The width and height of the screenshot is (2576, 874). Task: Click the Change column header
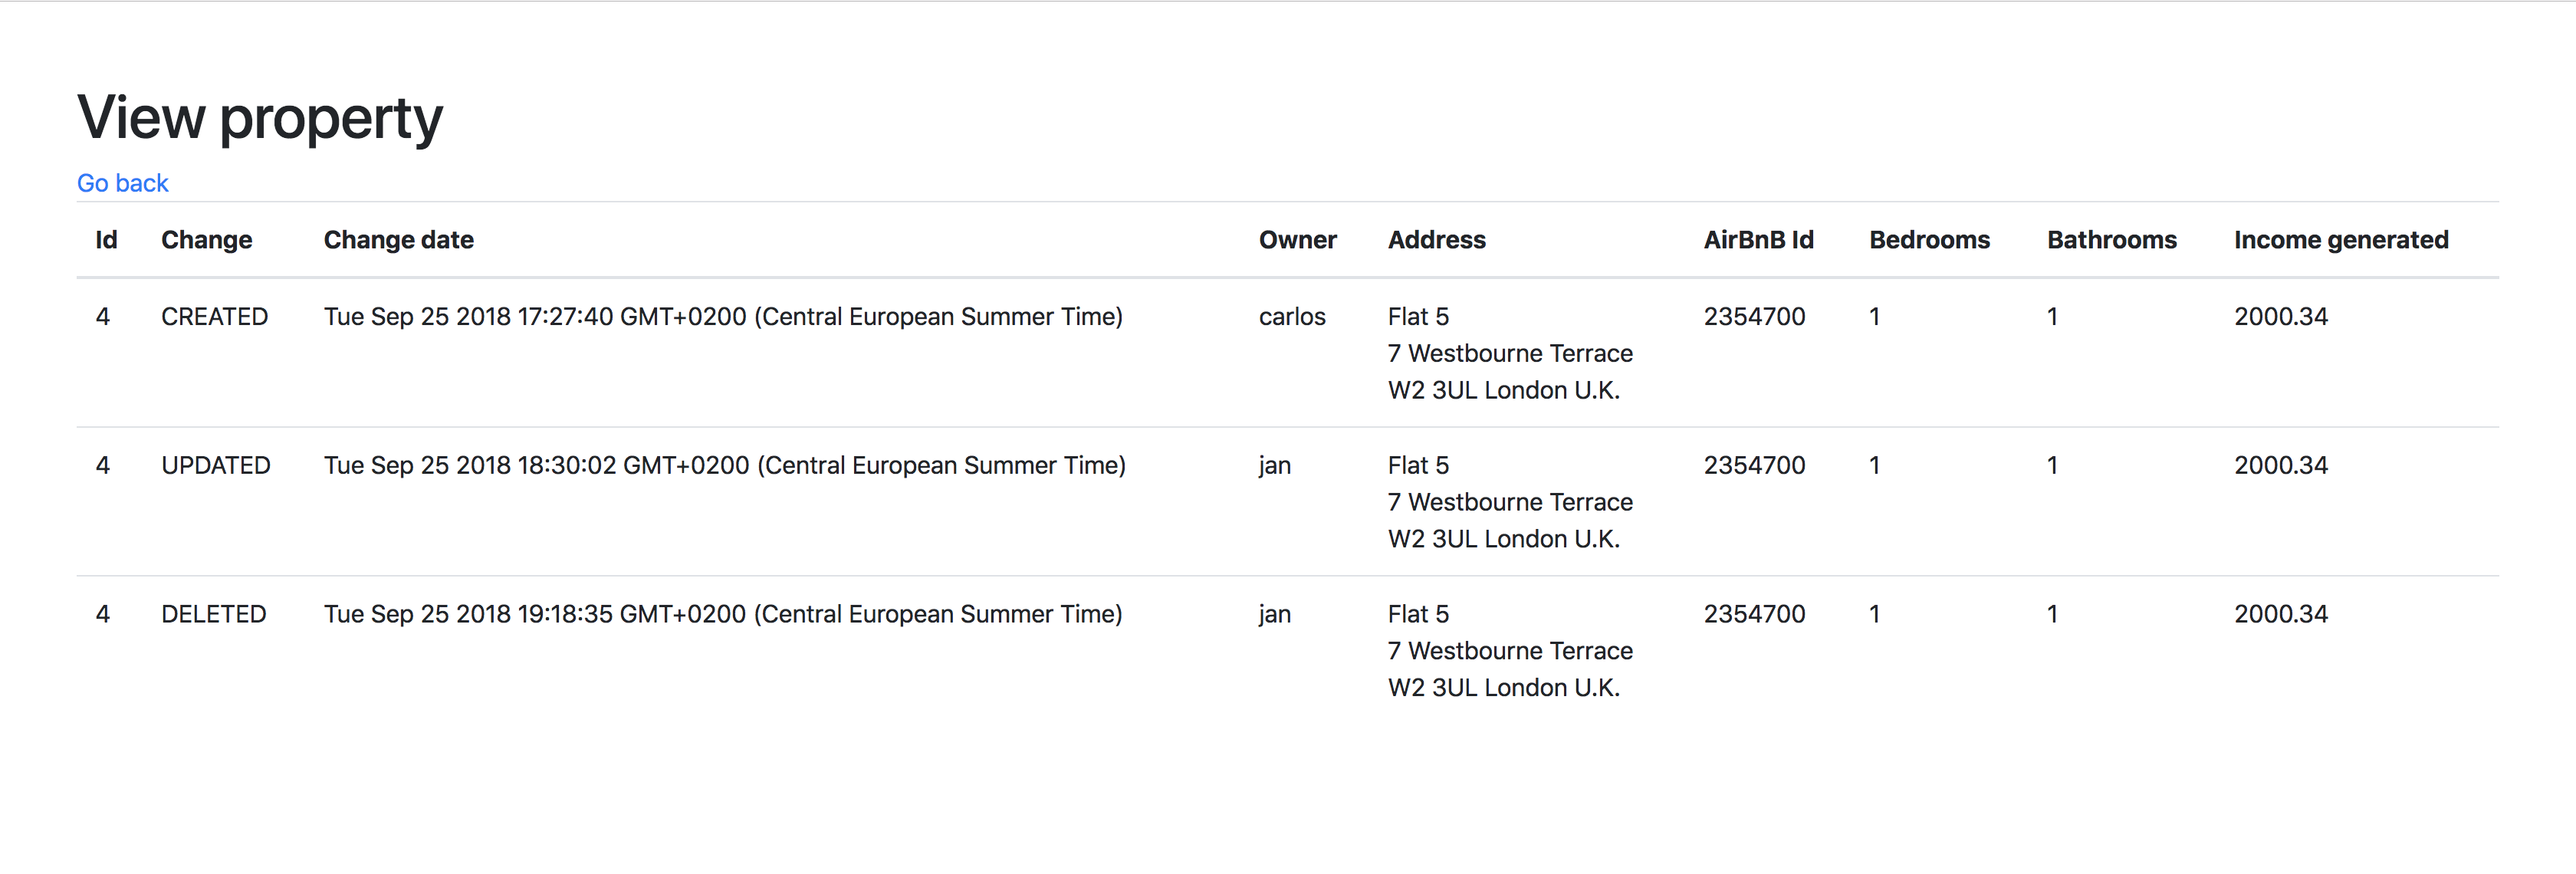coord(207,240)
